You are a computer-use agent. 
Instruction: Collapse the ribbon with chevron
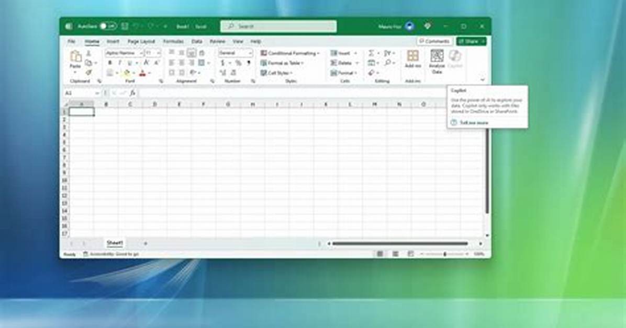(x=482, y=80)
